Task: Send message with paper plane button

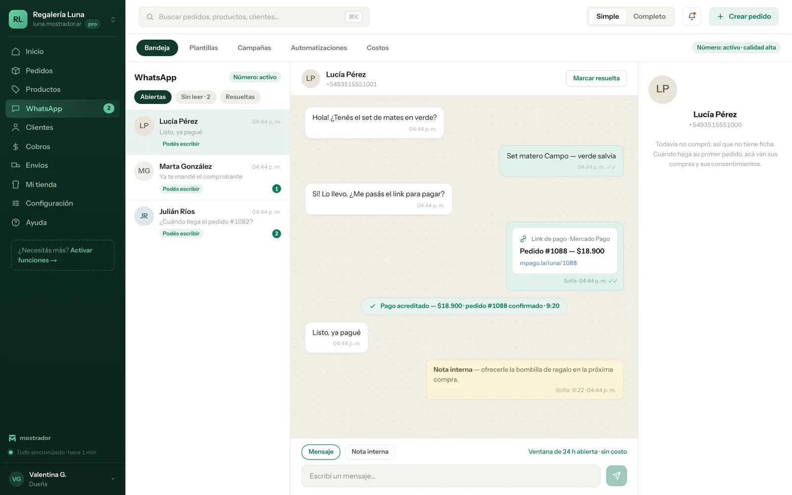Action: coord(616,476)
